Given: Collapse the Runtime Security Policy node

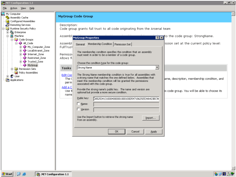Looking at the screenshot, I should (x=3, y=29).
